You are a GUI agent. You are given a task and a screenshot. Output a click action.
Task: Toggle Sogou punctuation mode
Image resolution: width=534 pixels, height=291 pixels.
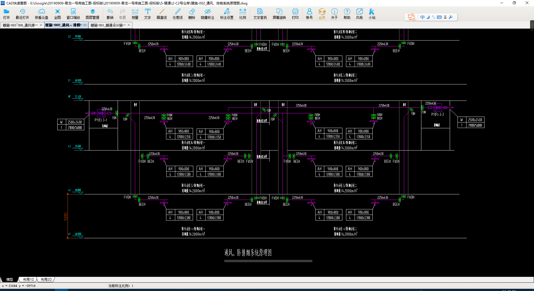click(433, 17)
